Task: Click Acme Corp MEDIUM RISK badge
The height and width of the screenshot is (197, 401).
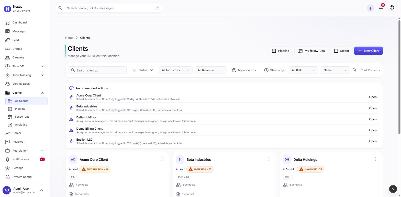Action: point(95,169)
